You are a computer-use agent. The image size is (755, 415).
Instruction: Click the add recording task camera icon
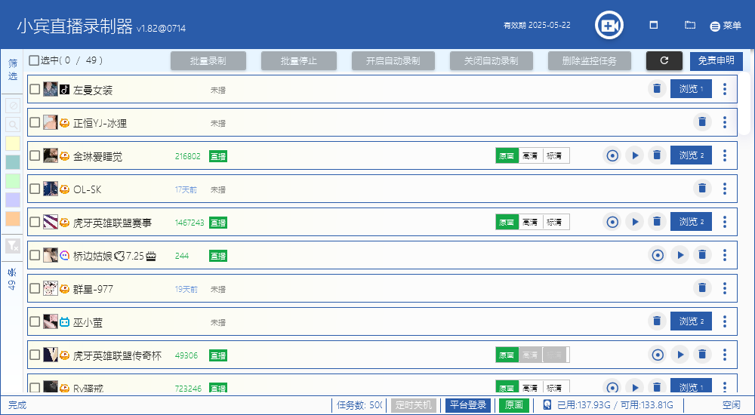point(609,26)
